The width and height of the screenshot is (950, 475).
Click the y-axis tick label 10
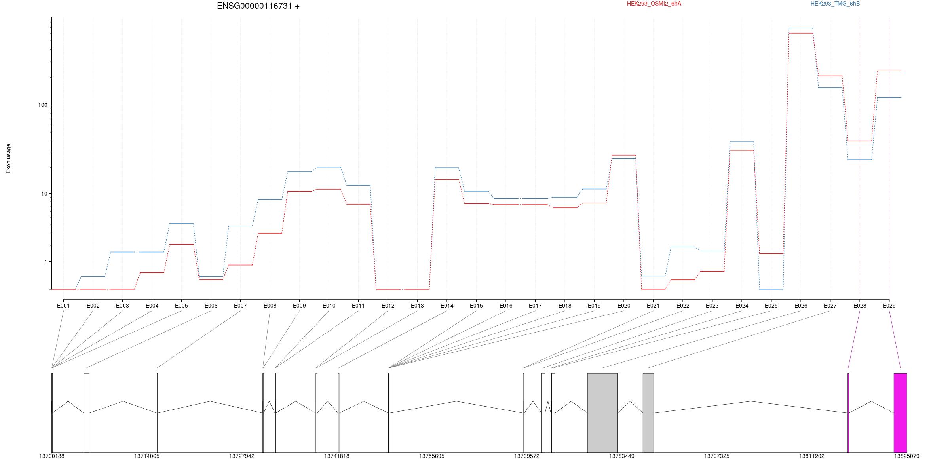(x=44, y=194)
